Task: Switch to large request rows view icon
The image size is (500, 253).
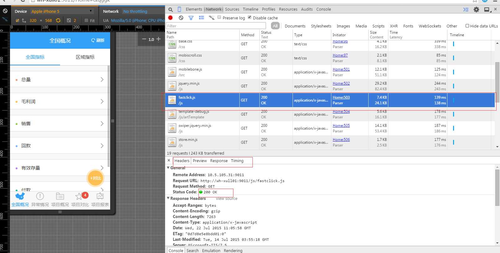Action: pyautogui.click(x=201, y=18)
